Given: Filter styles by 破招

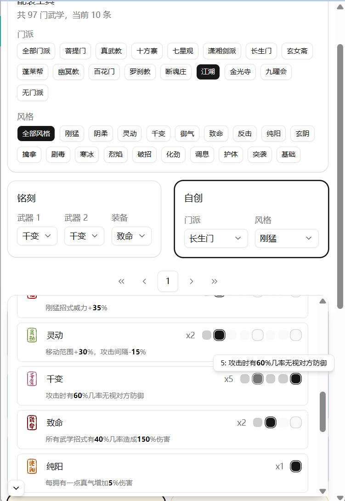Looking at the screenshot, I should [144, 154].
